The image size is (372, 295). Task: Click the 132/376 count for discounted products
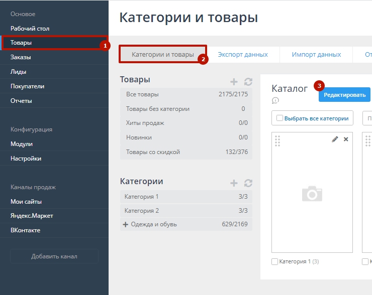237,152
